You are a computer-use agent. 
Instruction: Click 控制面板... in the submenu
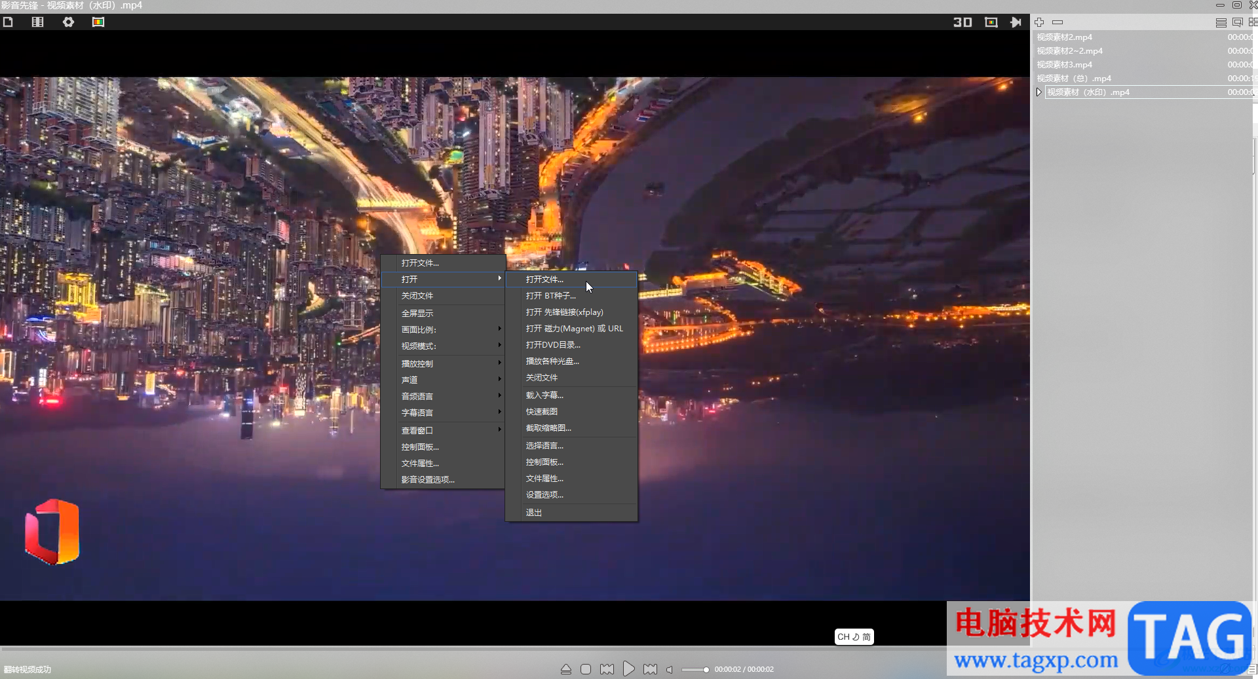click(571, 462)
